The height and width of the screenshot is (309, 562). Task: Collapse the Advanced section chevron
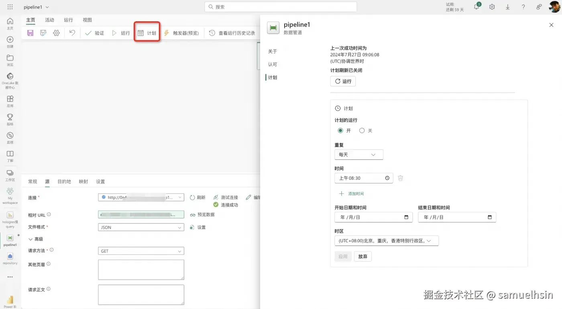[x=31, y=239]
